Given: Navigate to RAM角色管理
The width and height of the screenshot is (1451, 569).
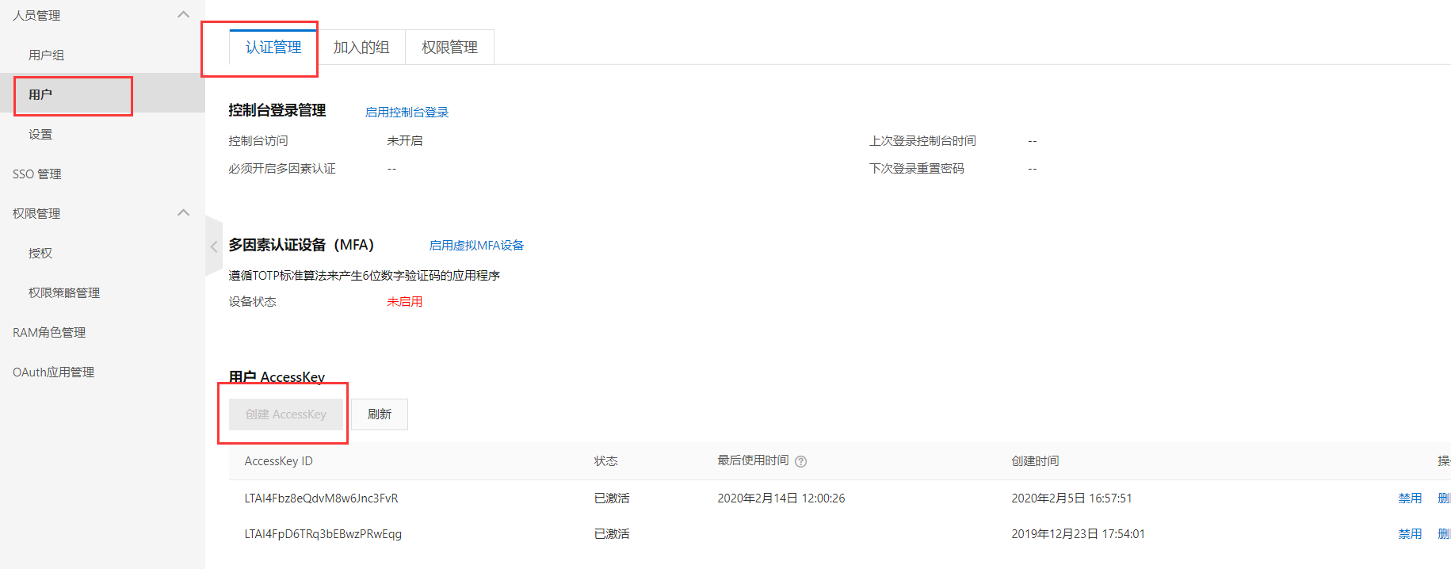Looking at the screenshot, I should [49, 332].
